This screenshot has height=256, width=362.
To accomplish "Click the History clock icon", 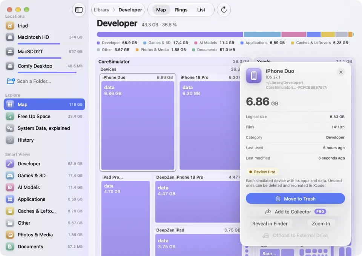I will (x=10, y=140).
